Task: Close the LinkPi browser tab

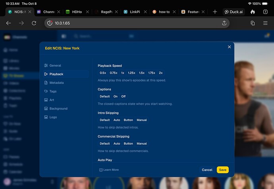Action: [145, 12]
